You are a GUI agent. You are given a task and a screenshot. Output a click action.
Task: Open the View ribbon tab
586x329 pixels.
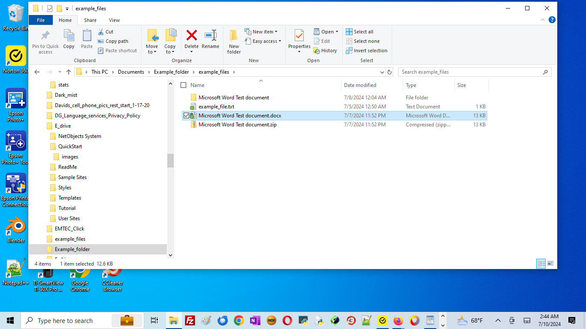[x=114, y=20]
